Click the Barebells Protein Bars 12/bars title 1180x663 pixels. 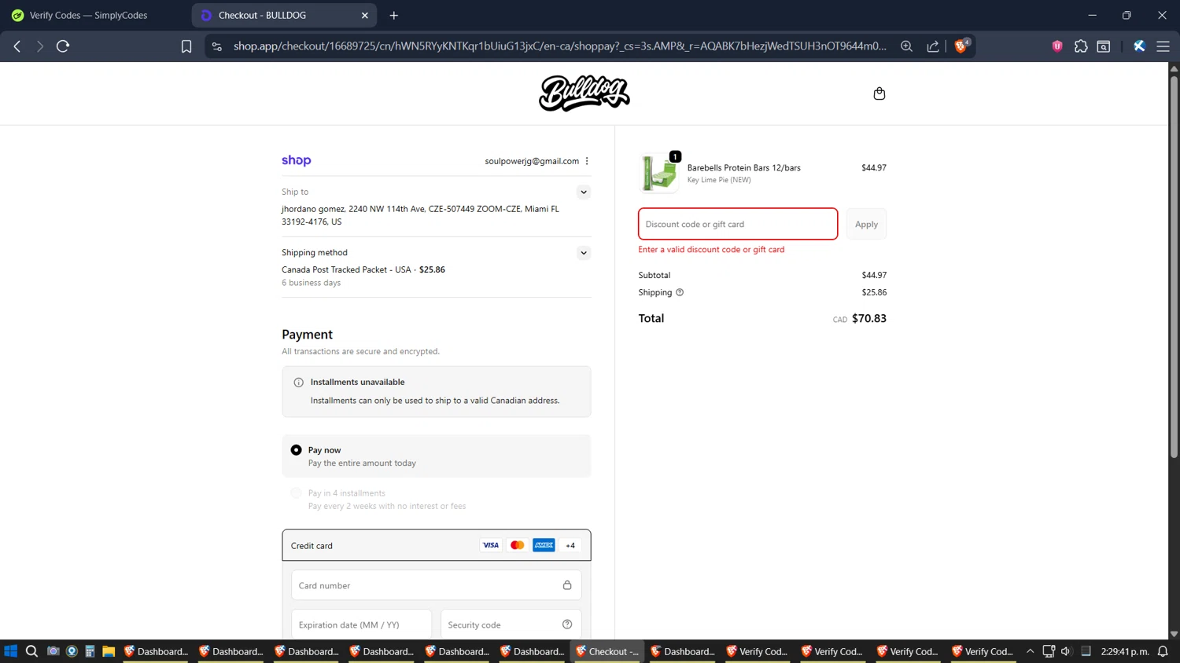(743, 167)
